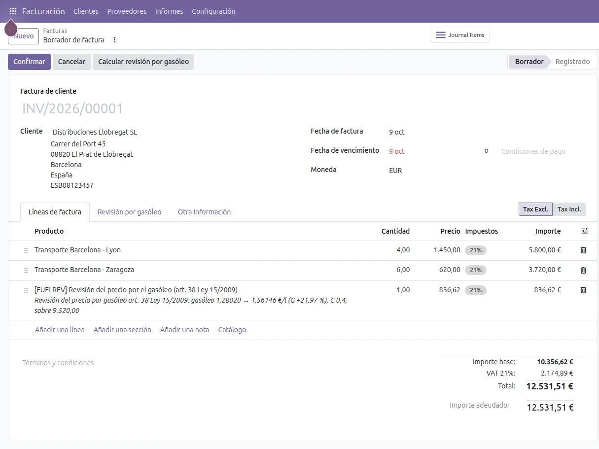Click the Transporte Barcelona - Lyon product cell
This screenshot has height=449, width=599.
77,250
